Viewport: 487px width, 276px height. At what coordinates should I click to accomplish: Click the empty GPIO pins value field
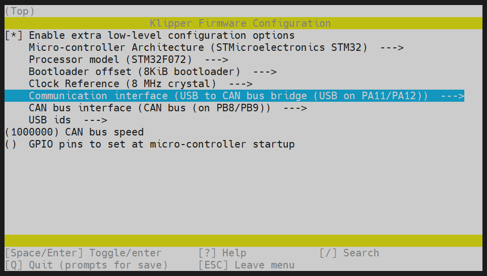pos(11,145)
